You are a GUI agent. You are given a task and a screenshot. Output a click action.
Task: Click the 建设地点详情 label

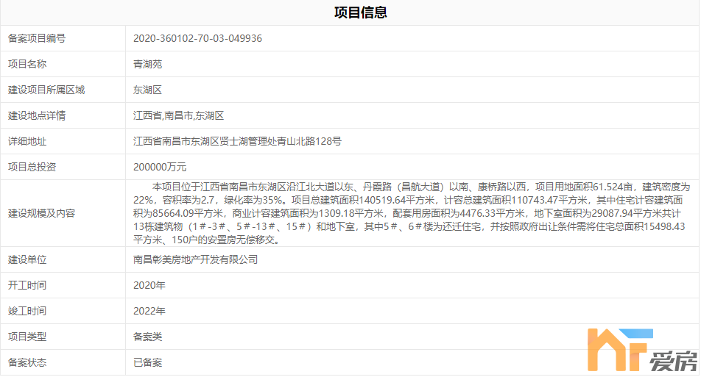37,116
